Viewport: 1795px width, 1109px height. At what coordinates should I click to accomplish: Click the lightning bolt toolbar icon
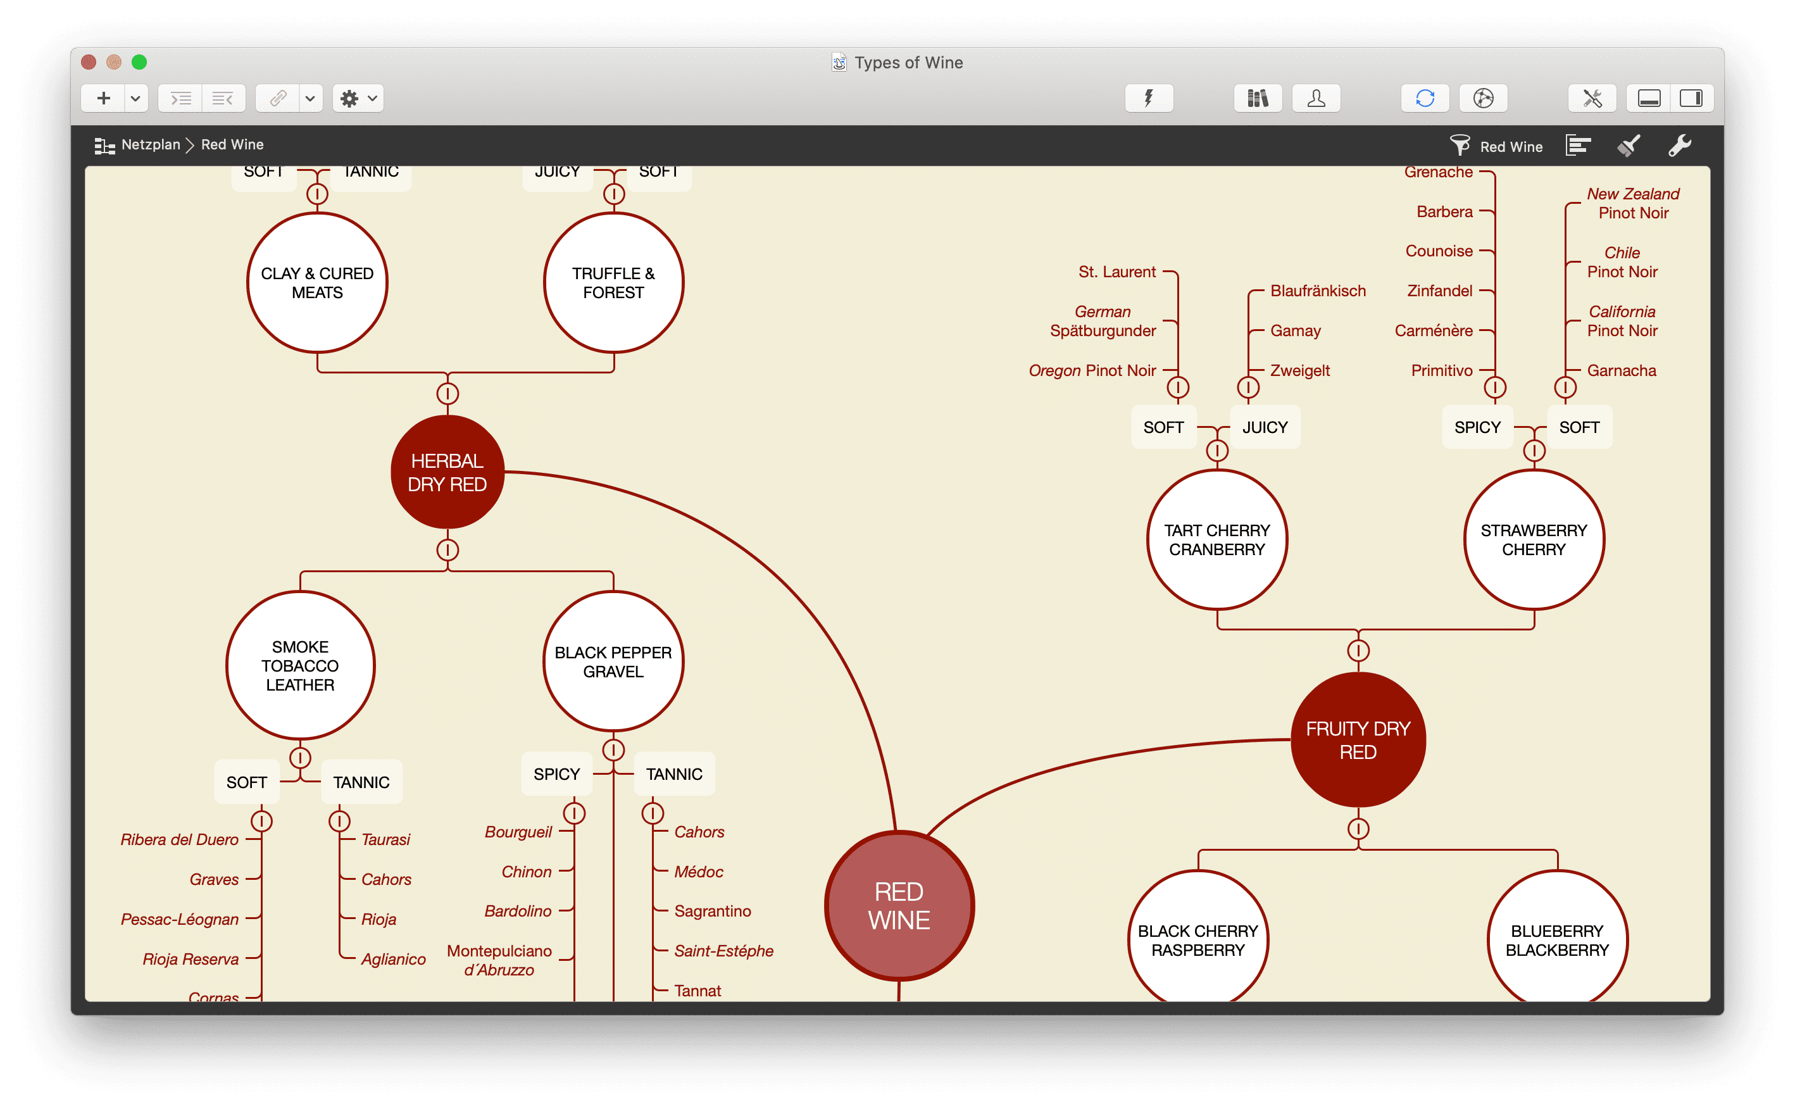pos(1148,98)
